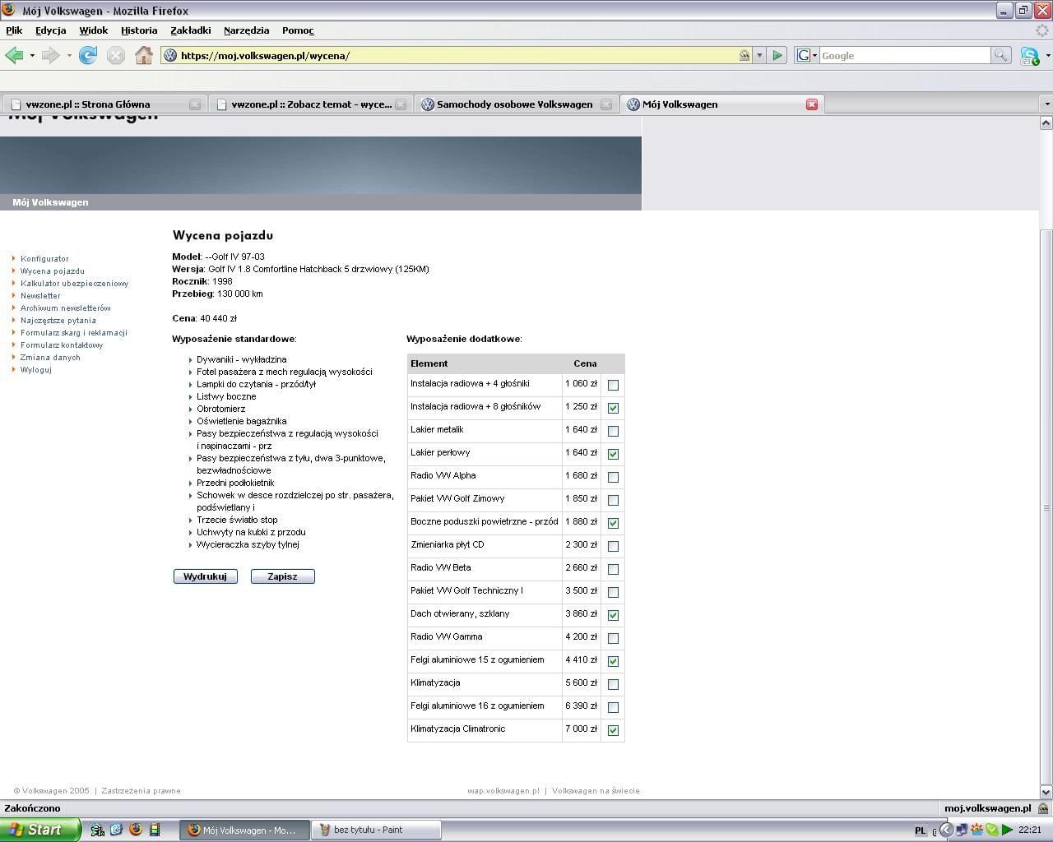Enable Instalacja radiowa + 4 głośniki checkbox
1053x842 pixels.
point(613,385)
